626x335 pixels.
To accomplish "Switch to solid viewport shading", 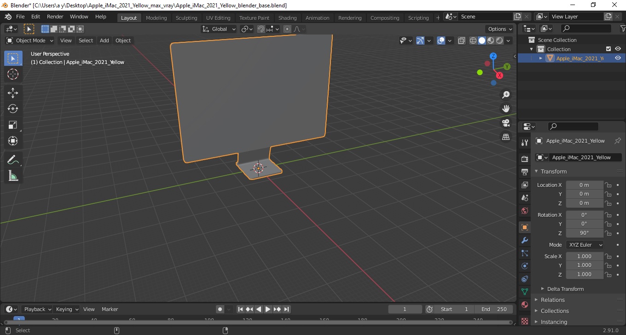I will (482, 40).
